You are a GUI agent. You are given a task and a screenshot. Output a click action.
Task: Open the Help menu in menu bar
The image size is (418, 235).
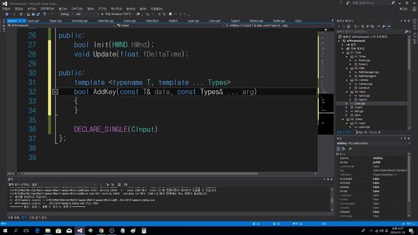pos(157,8)
